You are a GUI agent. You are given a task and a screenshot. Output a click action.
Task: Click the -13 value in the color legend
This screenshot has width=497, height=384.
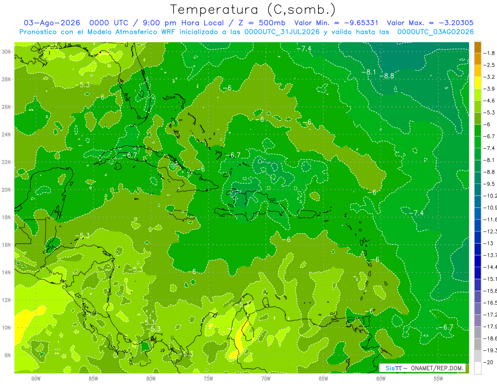pyautogui.click(x=488, y=243)
